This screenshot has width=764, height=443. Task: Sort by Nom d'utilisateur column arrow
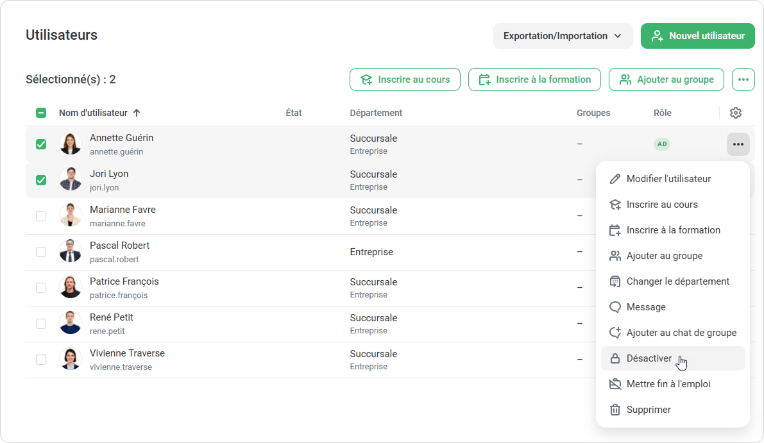(137, 113)
